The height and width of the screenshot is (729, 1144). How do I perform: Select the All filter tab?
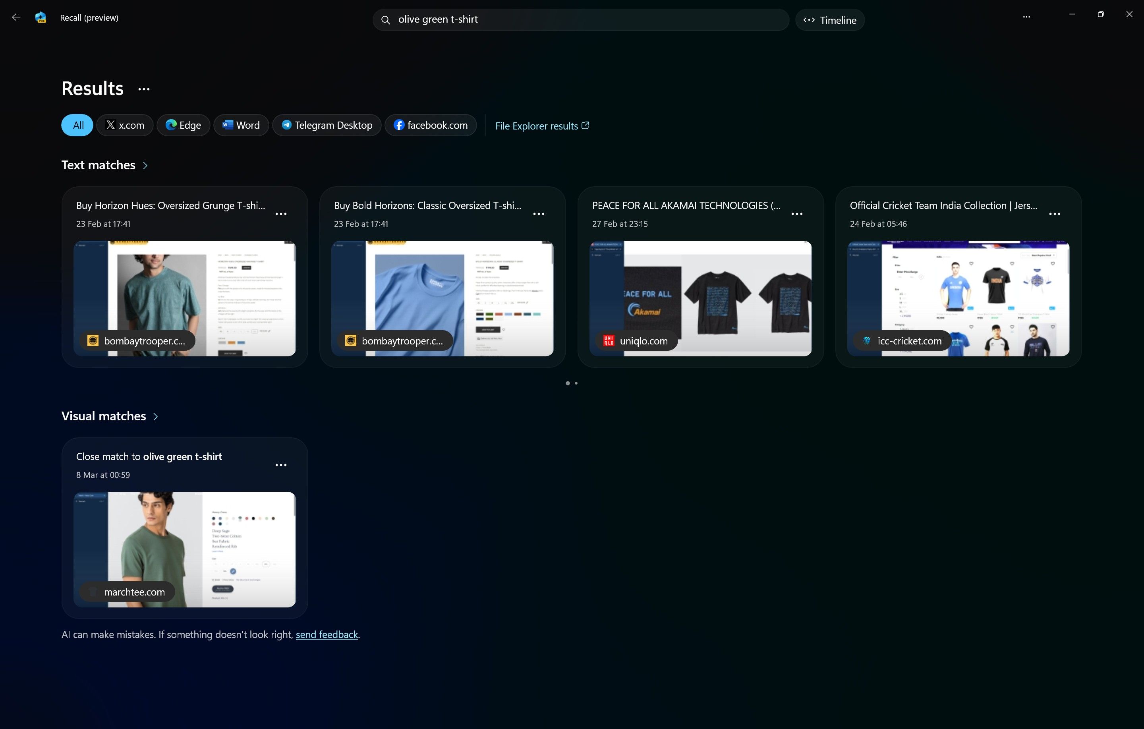coord(78,124)
